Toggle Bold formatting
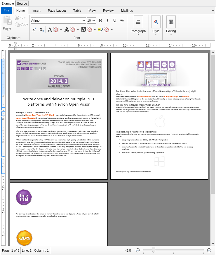This screenshot has width=216, height=256. pyautogui.click(x=100, y=20)
